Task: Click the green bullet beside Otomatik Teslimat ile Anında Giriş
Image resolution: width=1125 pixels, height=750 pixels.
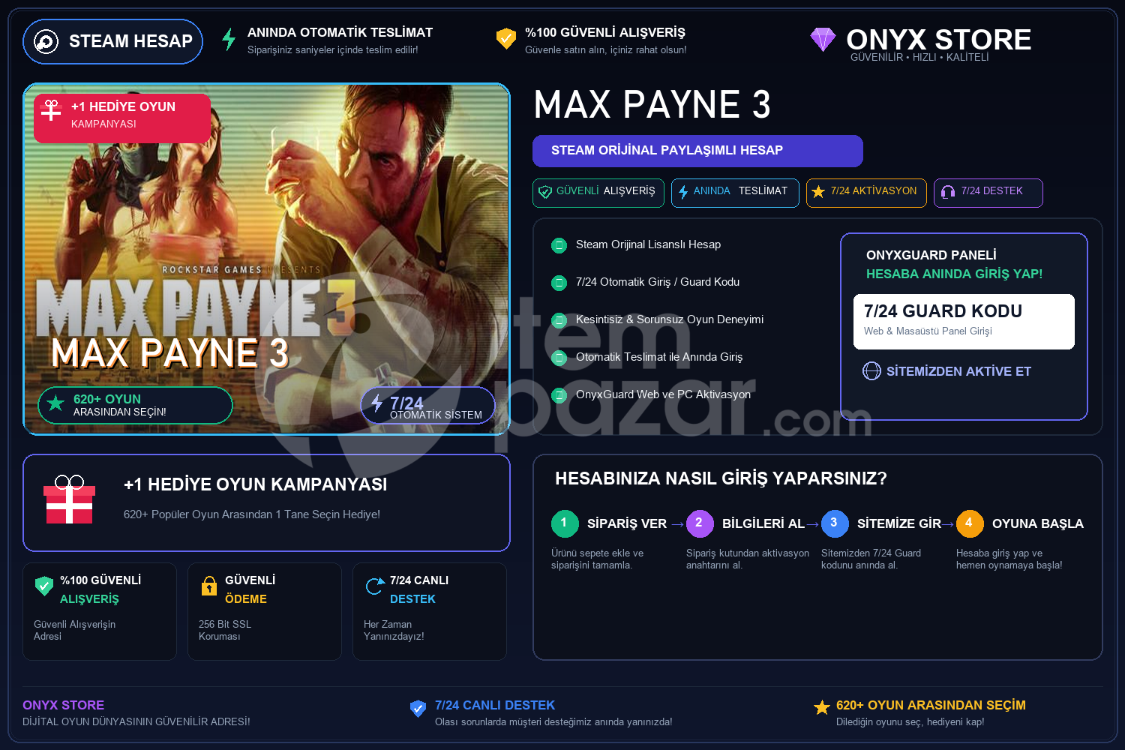Action: point(559,358)
